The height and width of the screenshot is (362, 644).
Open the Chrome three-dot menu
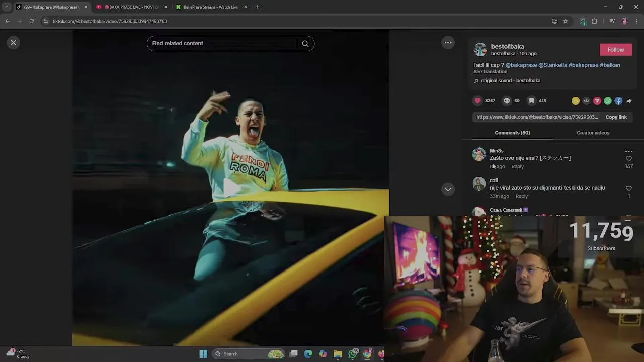pyautogui.click(x=637, y=21)
